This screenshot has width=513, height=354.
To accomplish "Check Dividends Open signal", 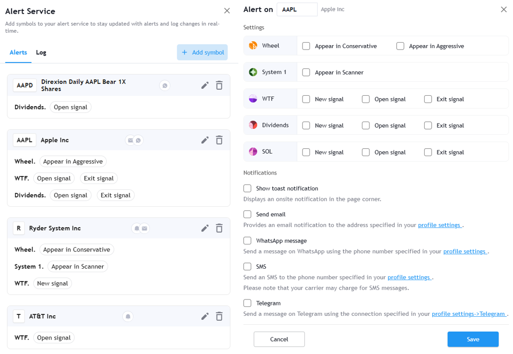I will [366, 125].
